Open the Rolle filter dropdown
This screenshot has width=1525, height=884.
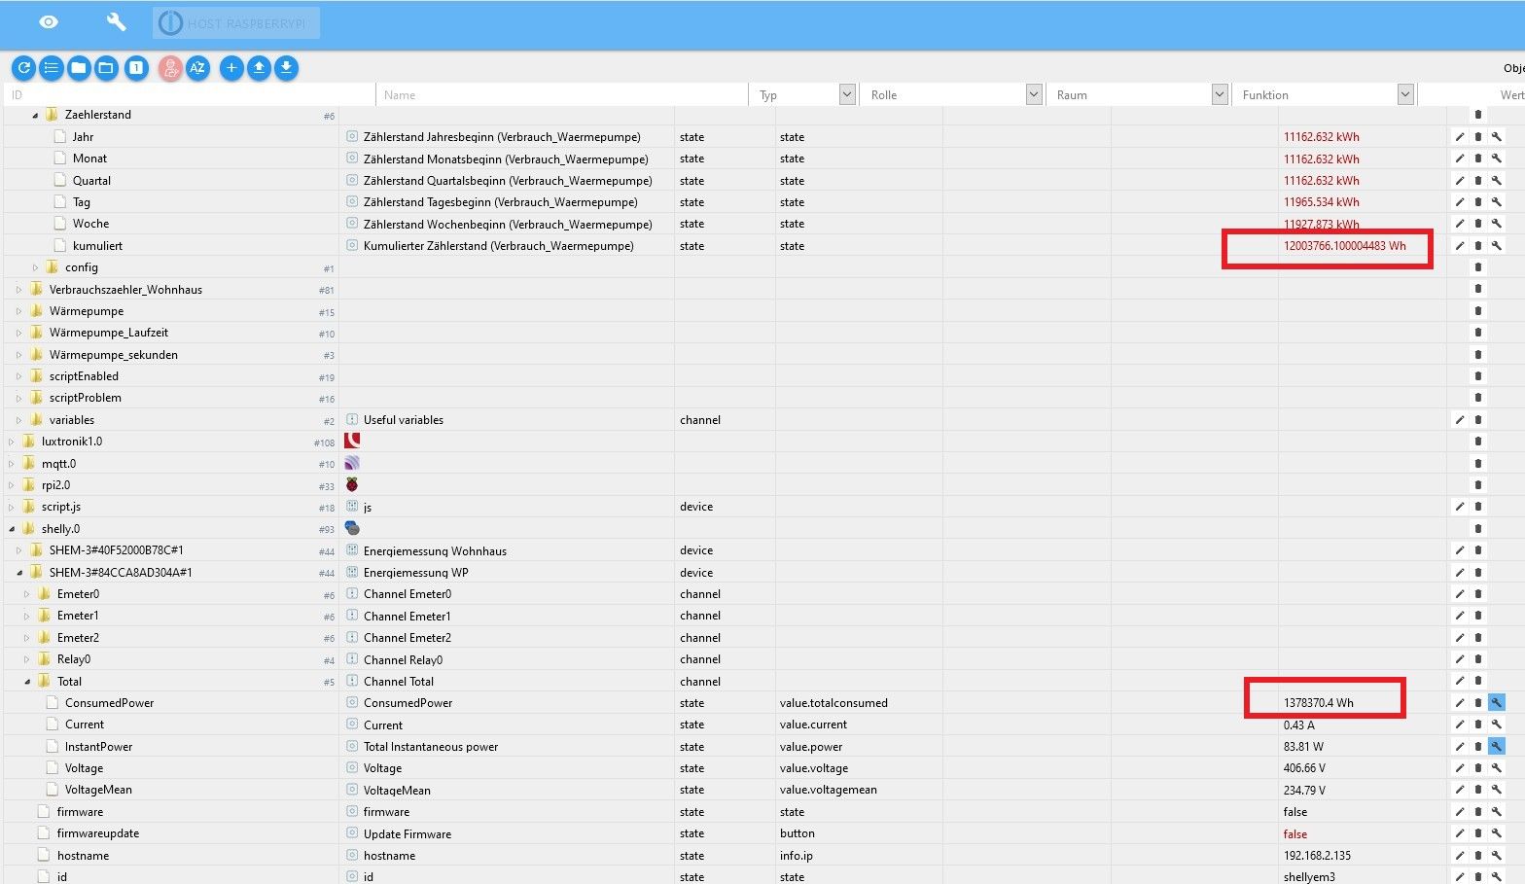(x=1034, y=94)
